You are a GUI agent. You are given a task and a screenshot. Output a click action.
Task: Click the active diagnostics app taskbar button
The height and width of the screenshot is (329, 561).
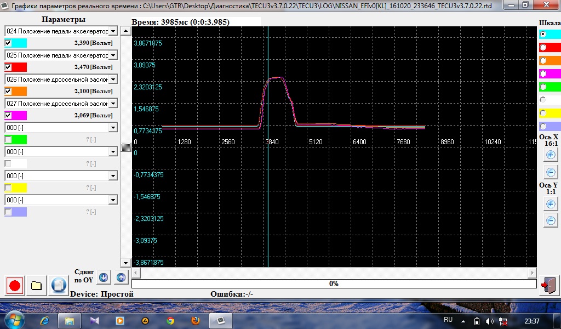221,321
